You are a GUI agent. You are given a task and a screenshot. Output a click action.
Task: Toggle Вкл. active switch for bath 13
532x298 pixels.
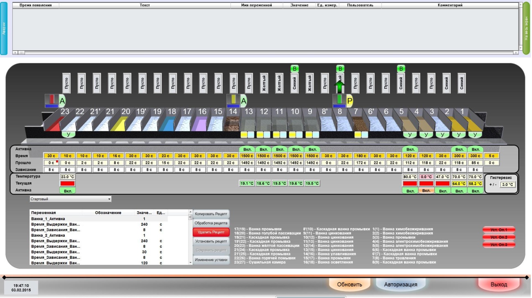click(x=247, y=149)
